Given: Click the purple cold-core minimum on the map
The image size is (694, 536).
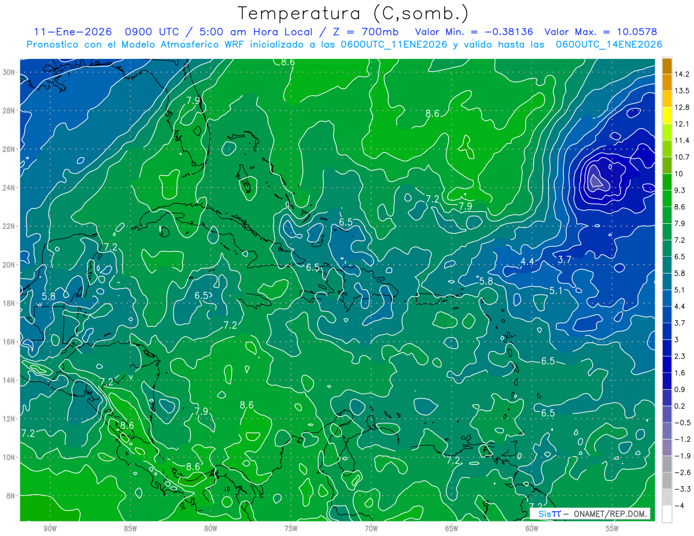Looking at the screenshot, I should pyautogui.click(x=595, y=178).
